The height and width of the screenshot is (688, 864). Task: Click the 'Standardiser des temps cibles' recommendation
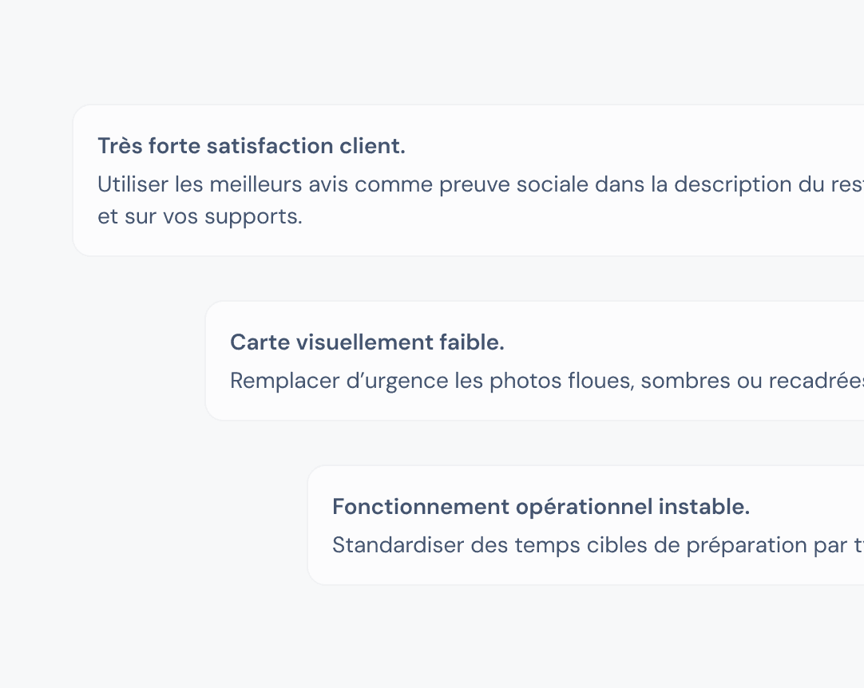(x=598, y=545)
